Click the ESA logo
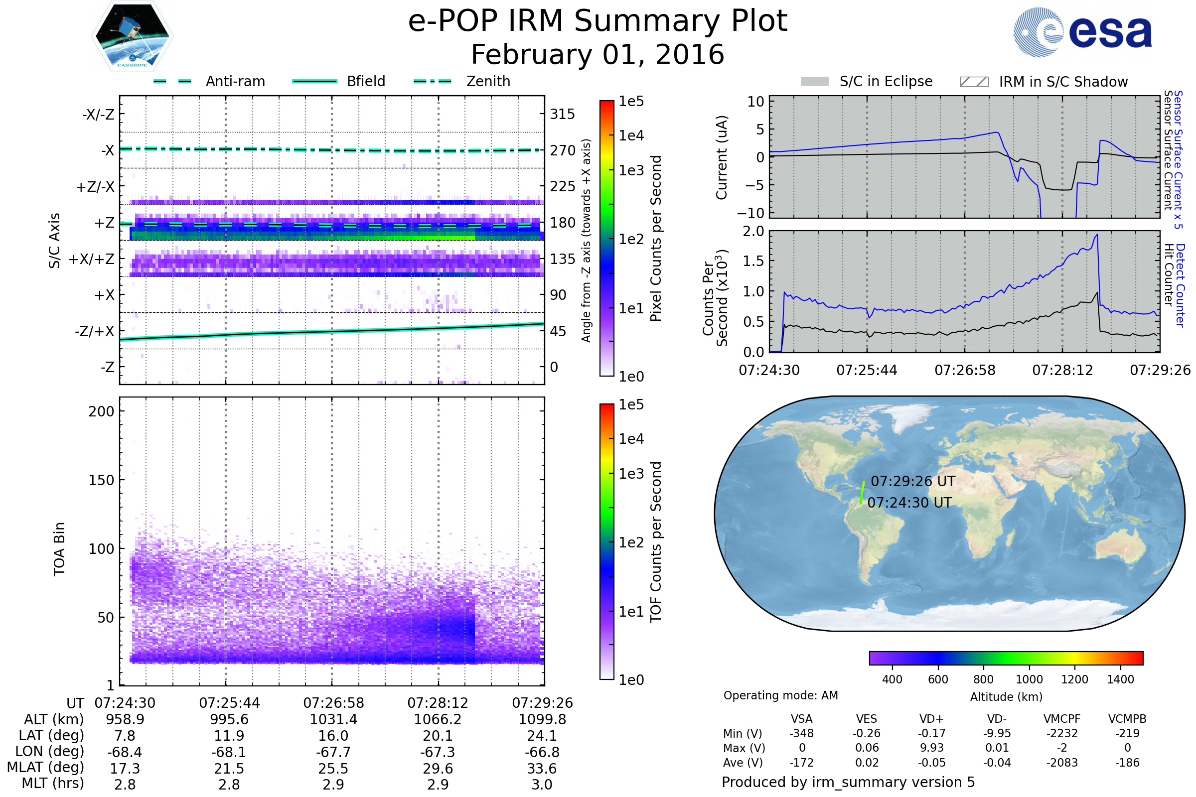 click(1082, 32)
